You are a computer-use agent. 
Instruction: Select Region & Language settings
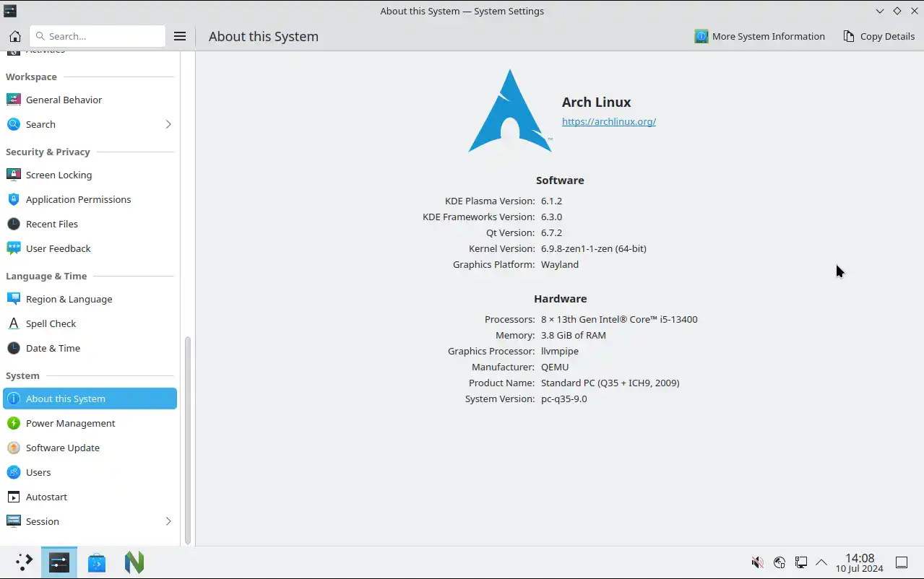coord(69,299)
